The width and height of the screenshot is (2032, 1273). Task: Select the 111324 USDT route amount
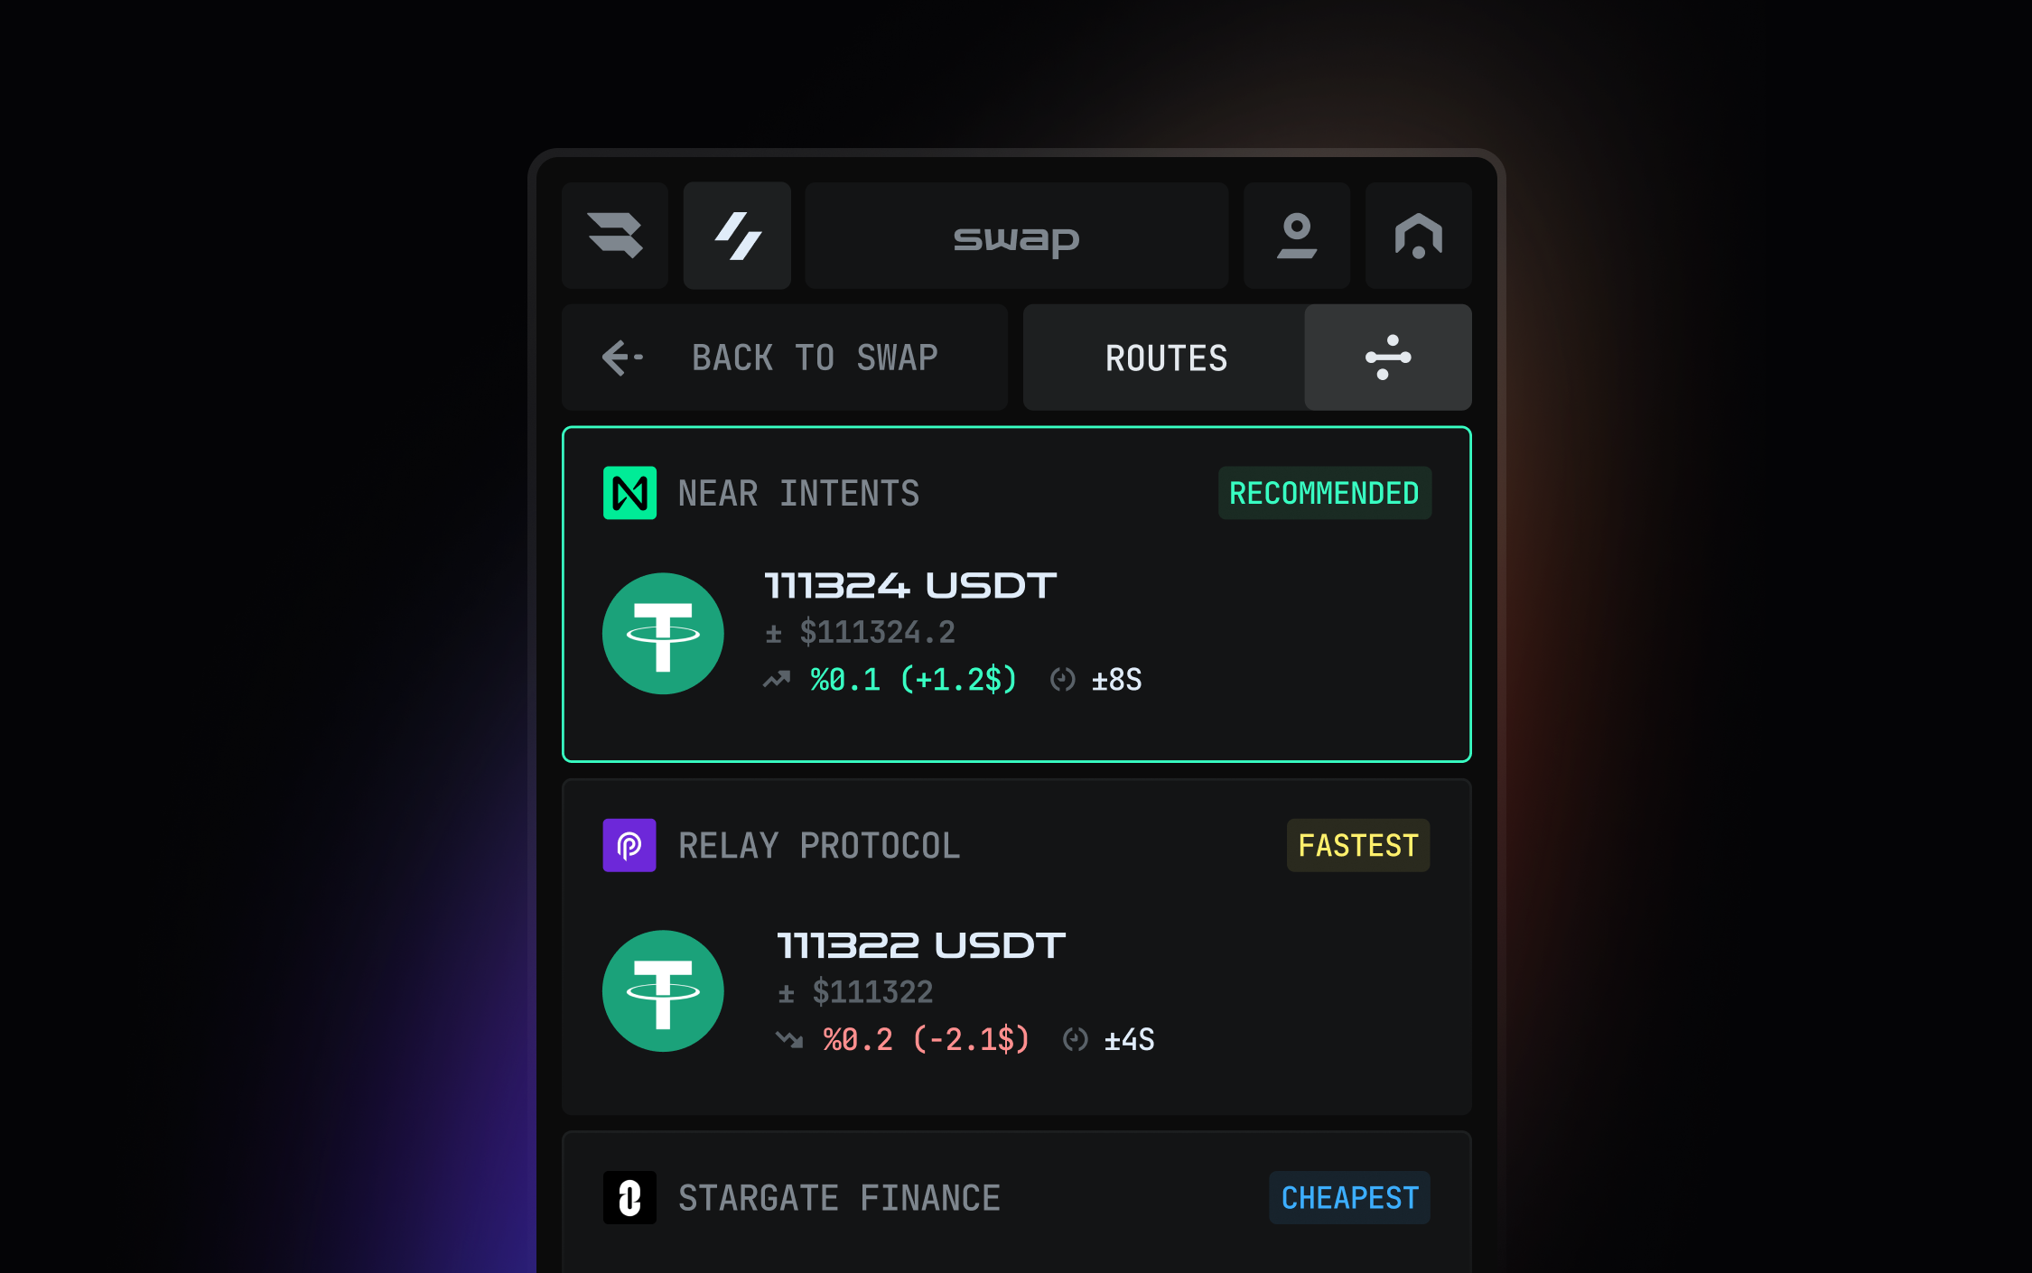pyautogui.click(x=909, y=586)
